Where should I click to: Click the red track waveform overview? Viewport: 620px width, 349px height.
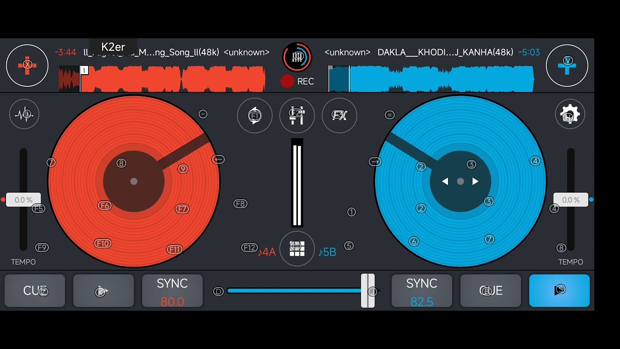[x=162, y=79]
